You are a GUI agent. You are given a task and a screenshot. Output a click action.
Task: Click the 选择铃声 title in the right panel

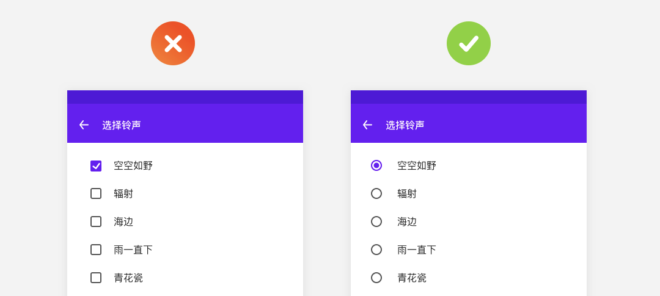(x=405, y=125)
